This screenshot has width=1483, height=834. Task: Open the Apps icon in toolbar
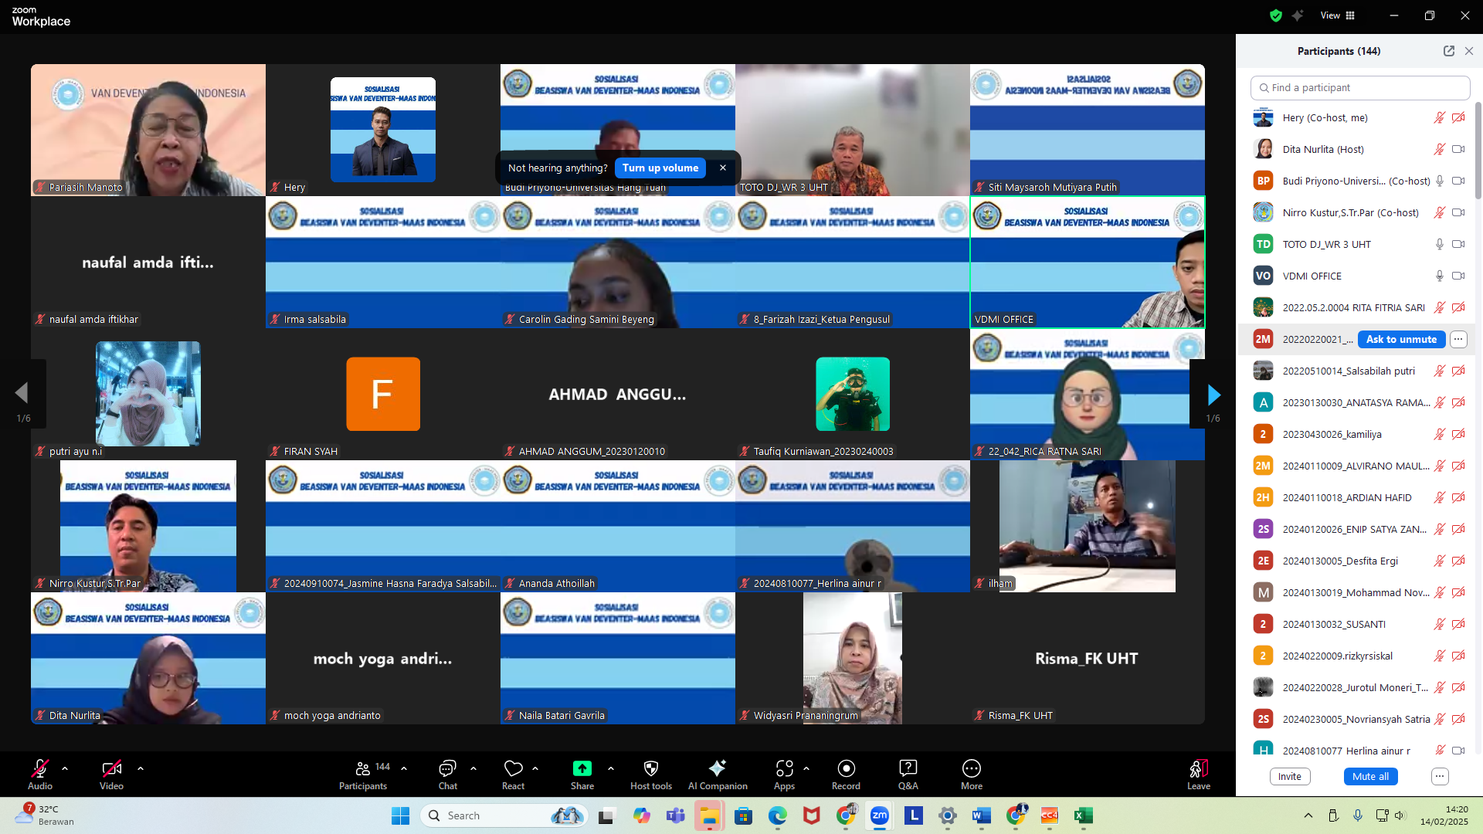784,768
